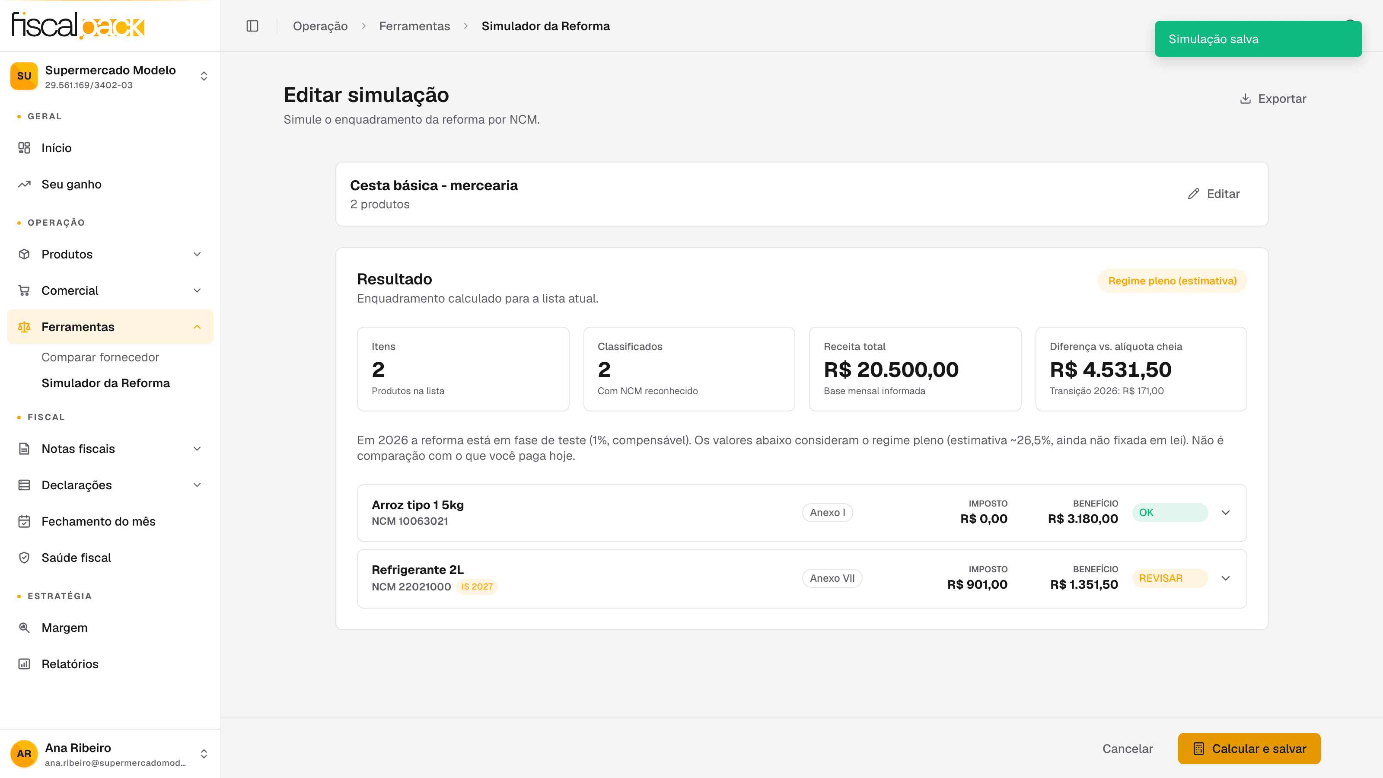Click the R$ 0,00 imposto value
The width and height of the screenshot is (1383, 778).
tap(984, 519)
